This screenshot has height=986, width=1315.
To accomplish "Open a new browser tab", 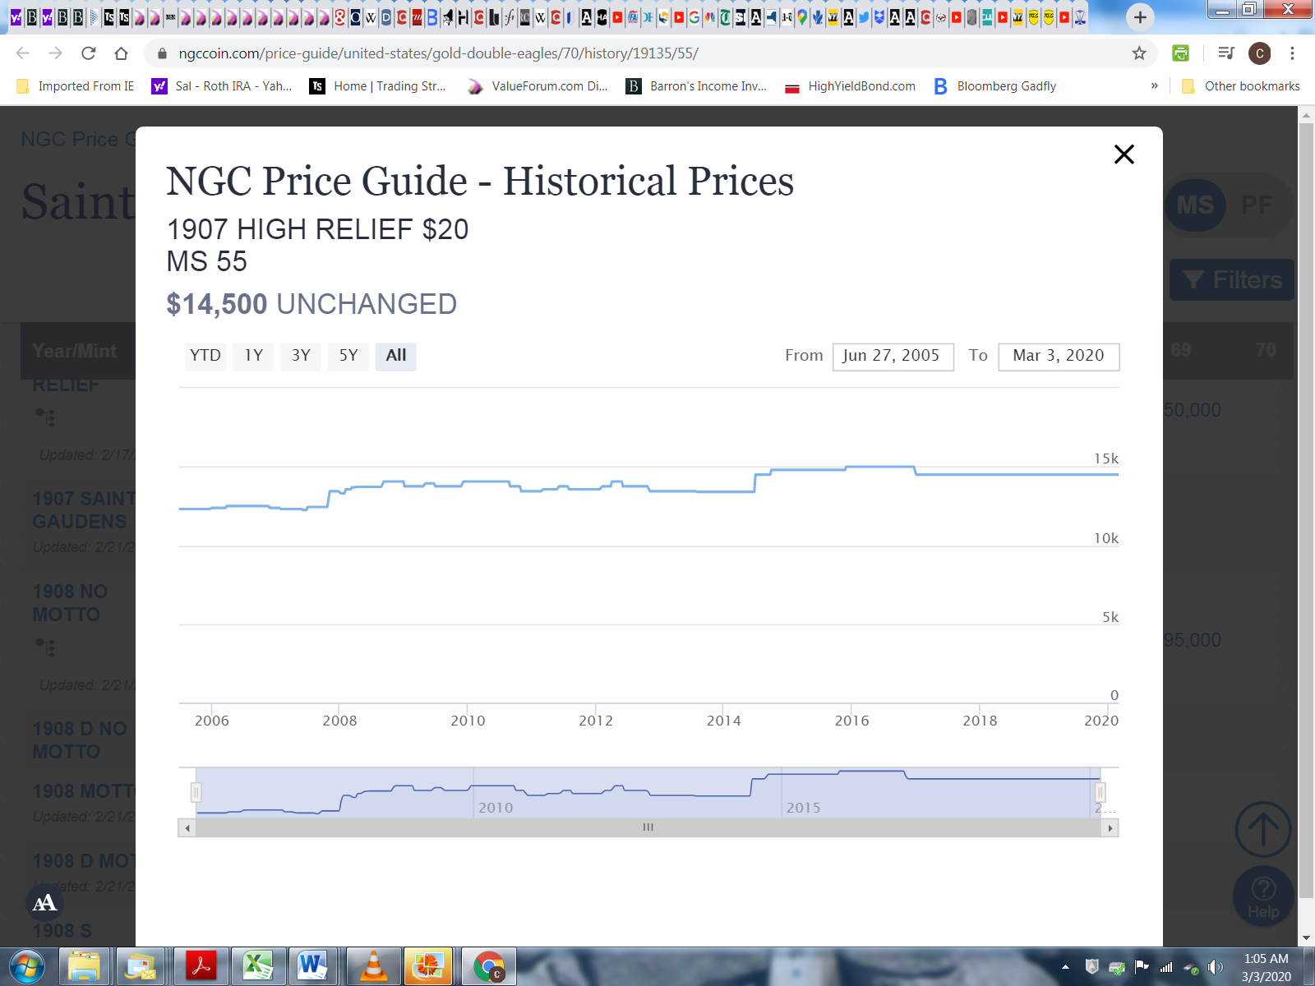I will [1139, 16].
